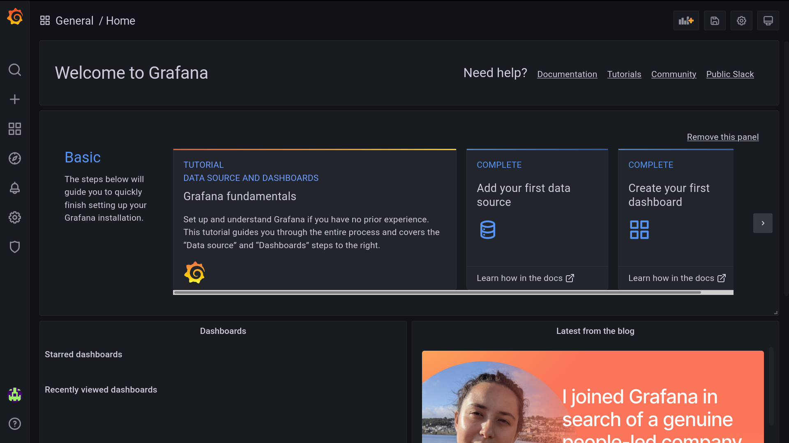Open the Dashboard settings gear in toolbar
This screenshot has height=443, width=789.
coord(741,21)
